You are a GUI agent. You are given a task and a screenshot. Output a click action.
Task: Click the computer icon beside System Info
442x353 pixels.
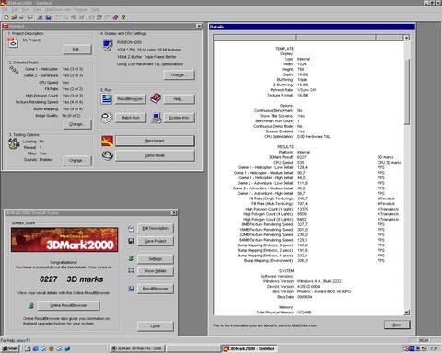[157, 118]
